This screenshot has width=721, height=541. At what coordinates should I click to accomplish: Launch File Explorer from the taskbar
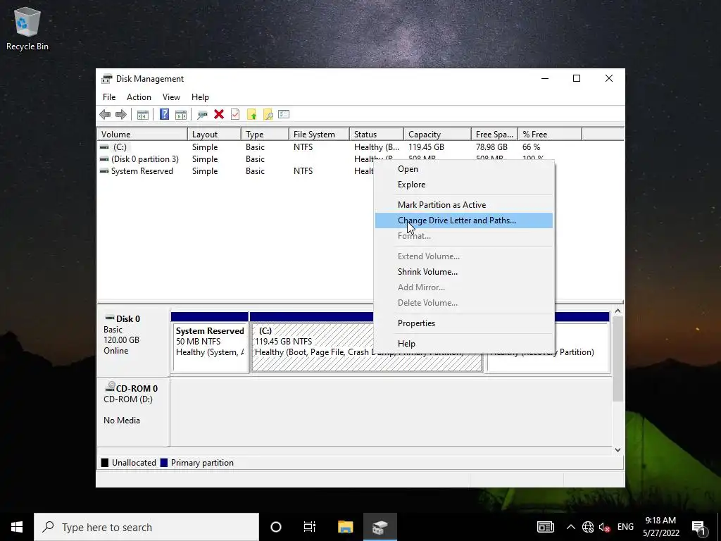[345, 527]
